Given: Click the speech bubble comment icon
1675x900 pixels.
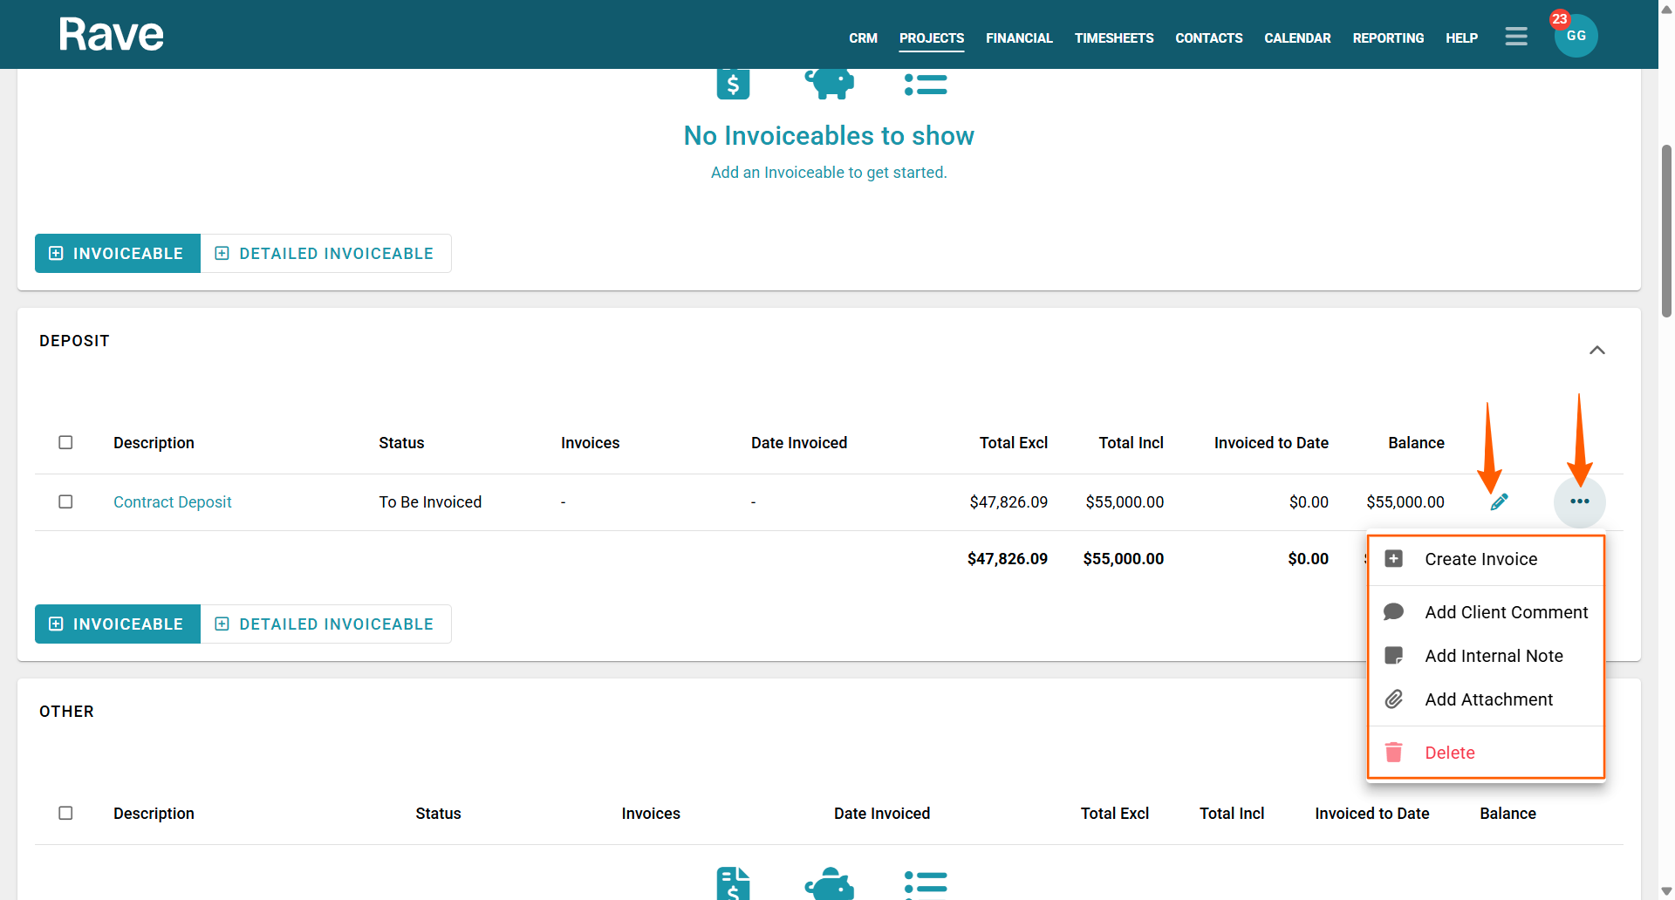Looking at the screenshot, I should (1394, 612).
